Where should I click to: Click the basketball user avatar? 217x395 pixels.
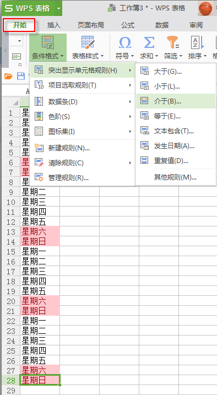205,8
